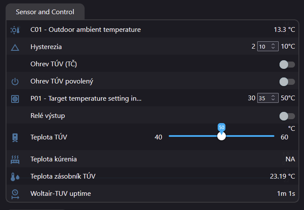Viewport: 304px width, 210px height.
Task: Turn on the Relé výstup switch
Action: [x=287, y=116]
